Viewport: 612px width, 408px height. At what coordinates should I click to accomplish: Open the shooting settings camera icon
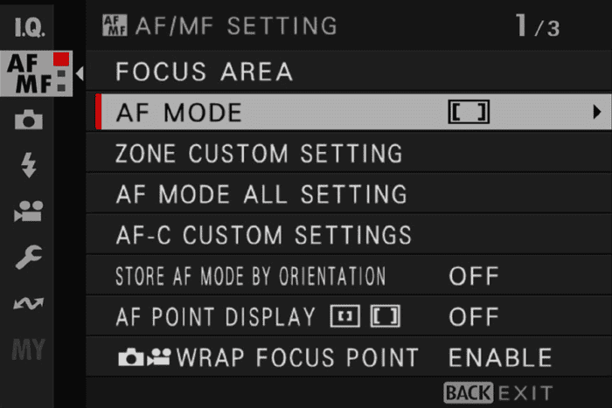click(29, 120)
